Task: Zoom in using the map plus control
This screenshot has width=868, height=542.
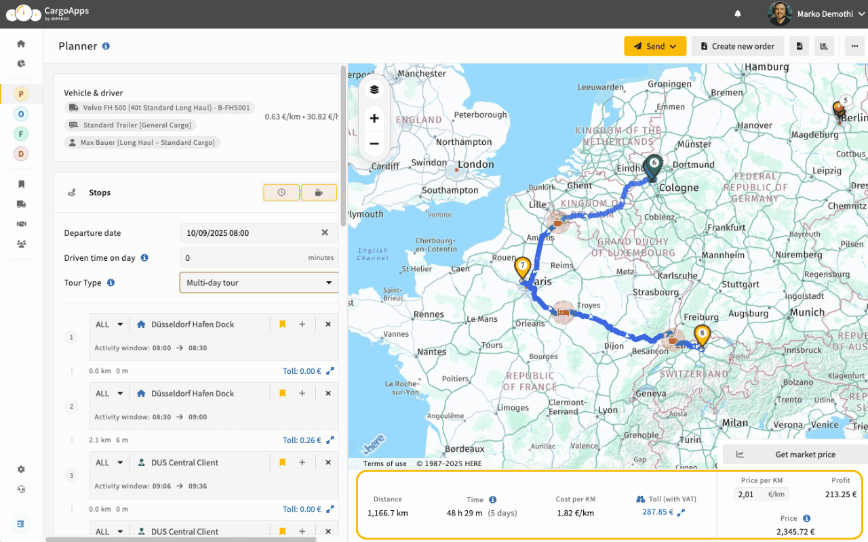Action: tap(374, 117)
